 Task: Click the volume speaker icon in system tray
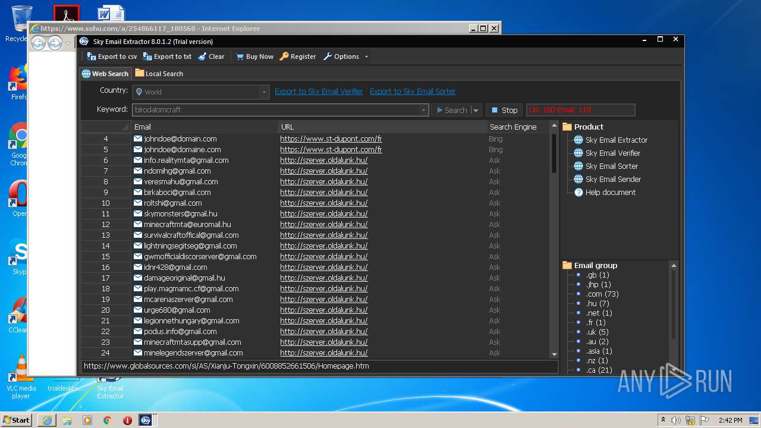coord(676,420)
